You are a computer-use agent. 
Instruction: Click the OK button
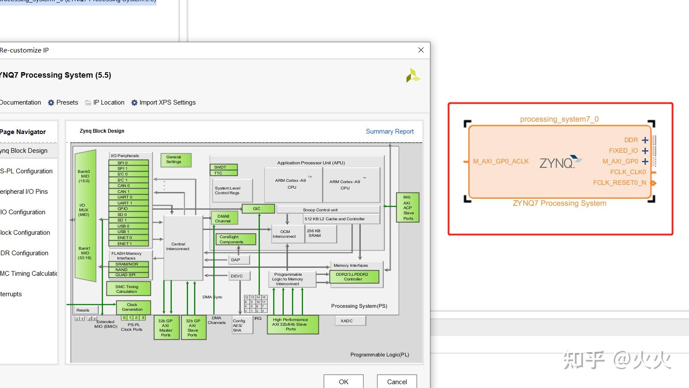pos(343,382)
